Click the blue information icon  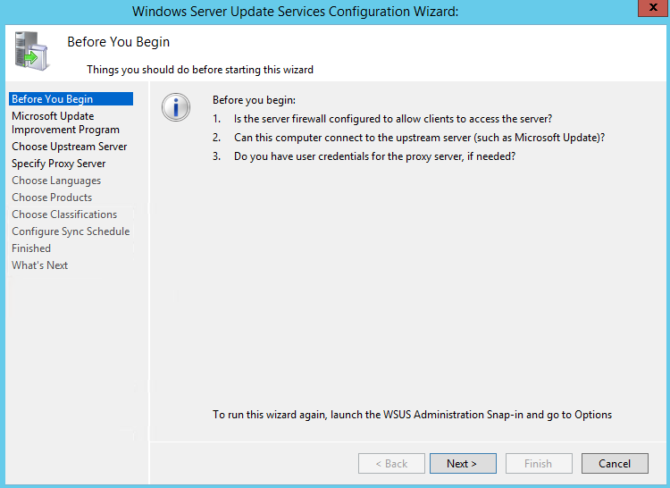176,107
